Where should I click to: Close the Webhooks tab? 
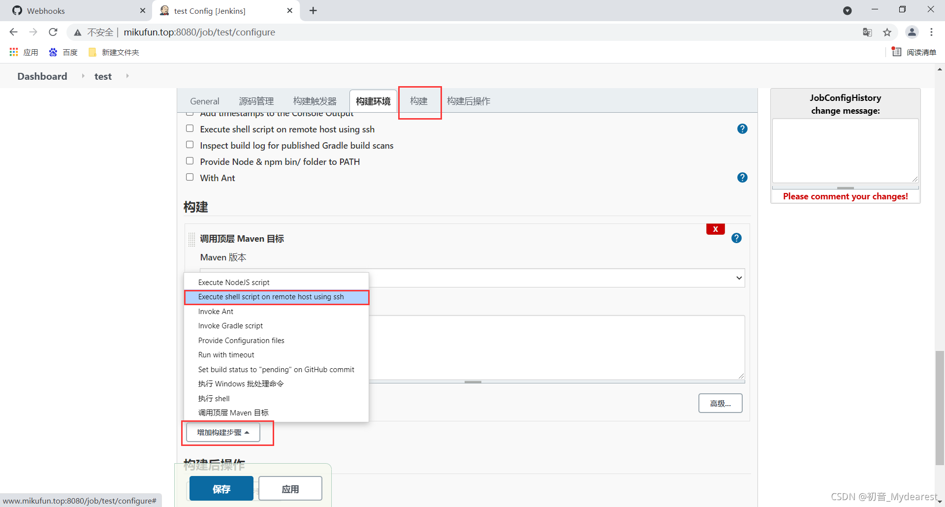[x=143, y=10]
